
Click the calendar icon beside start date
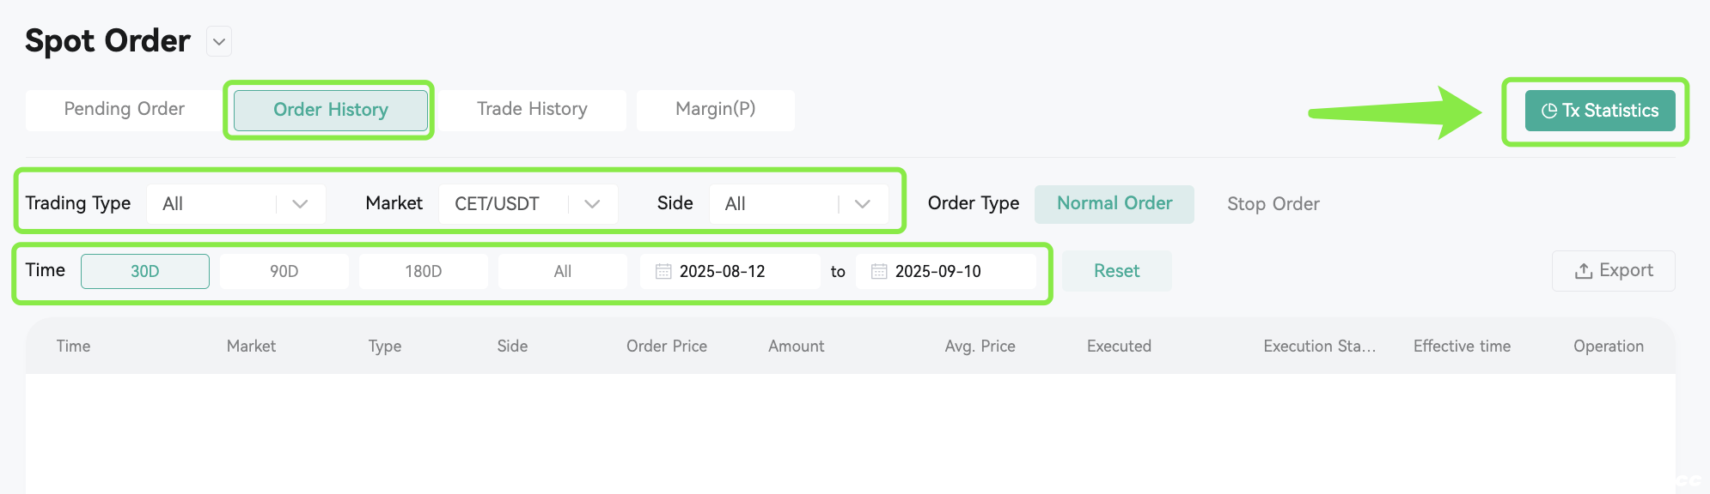663,271
